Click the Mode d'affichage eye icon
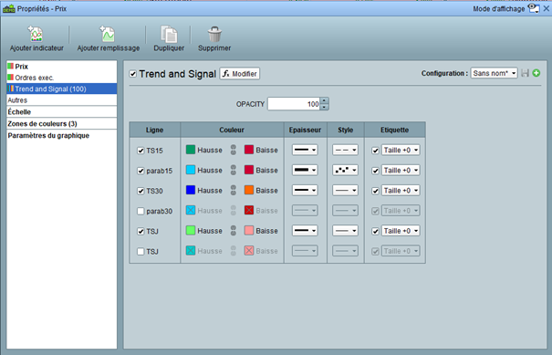The image size is (552, 355). (534, 8)
